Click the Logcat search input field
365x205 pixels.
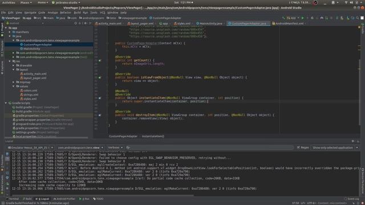pos(209,147)
